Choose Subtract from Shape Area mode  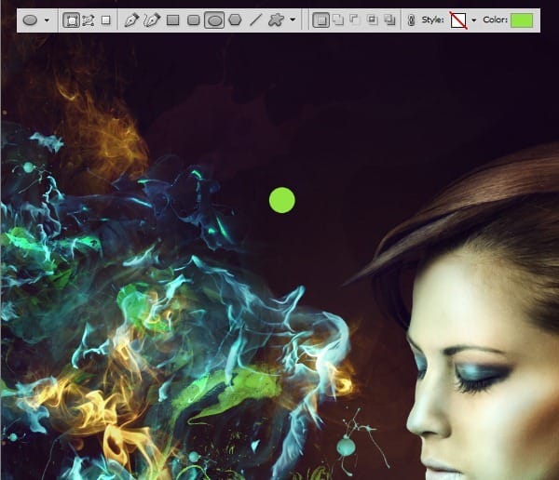(x=354, y=20)
